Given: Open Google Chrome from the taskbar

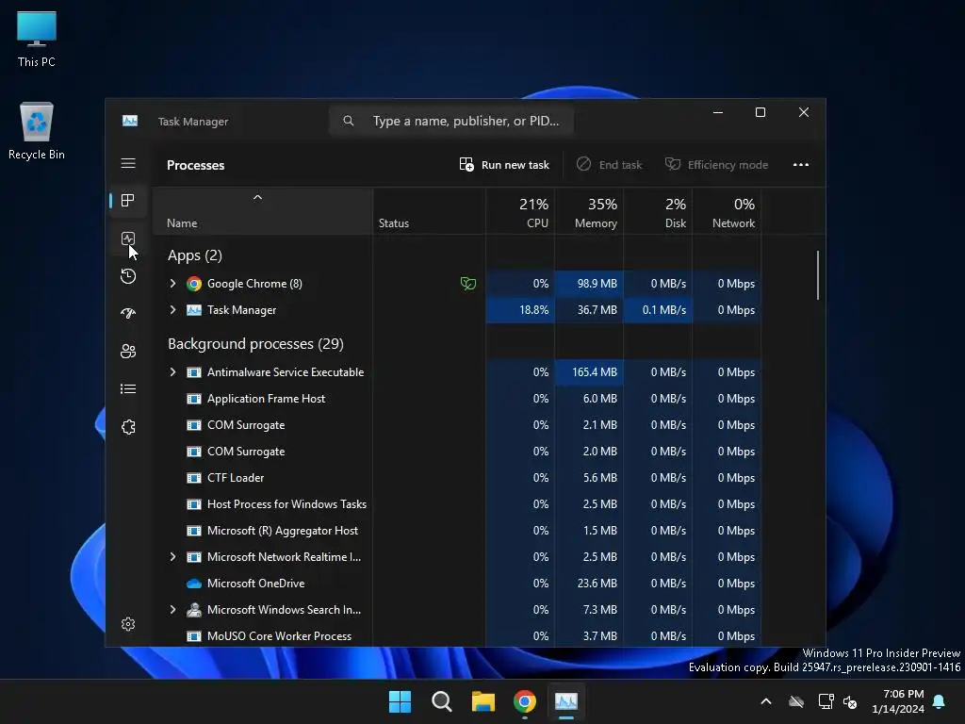Looking at the screenshot, I should click(x=524, y=701).
